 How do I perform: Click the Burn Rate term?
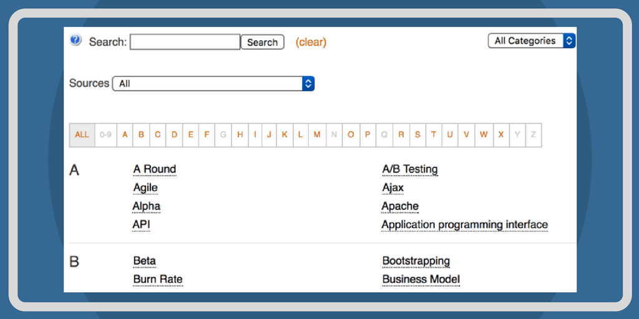(158, 279)
